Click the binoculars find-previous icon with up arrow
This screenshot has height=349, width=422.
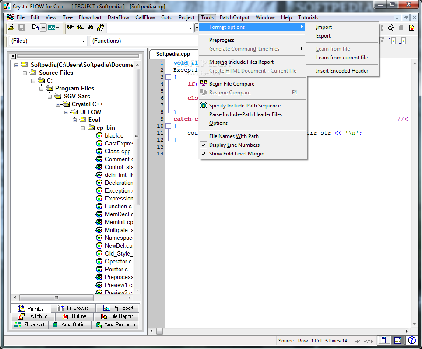[x=70, y=28]
